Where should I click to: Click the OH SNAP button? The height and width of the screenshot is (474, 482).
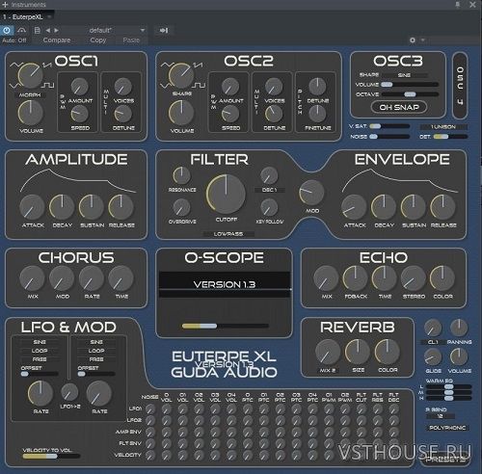(399, 107)
